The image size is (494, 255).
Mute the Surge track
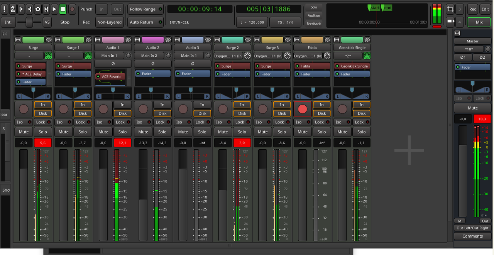click(24, 132)
